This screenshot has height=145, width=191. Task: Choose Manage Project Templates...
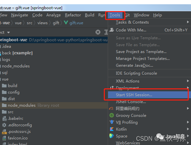click(x=150, y=59)
